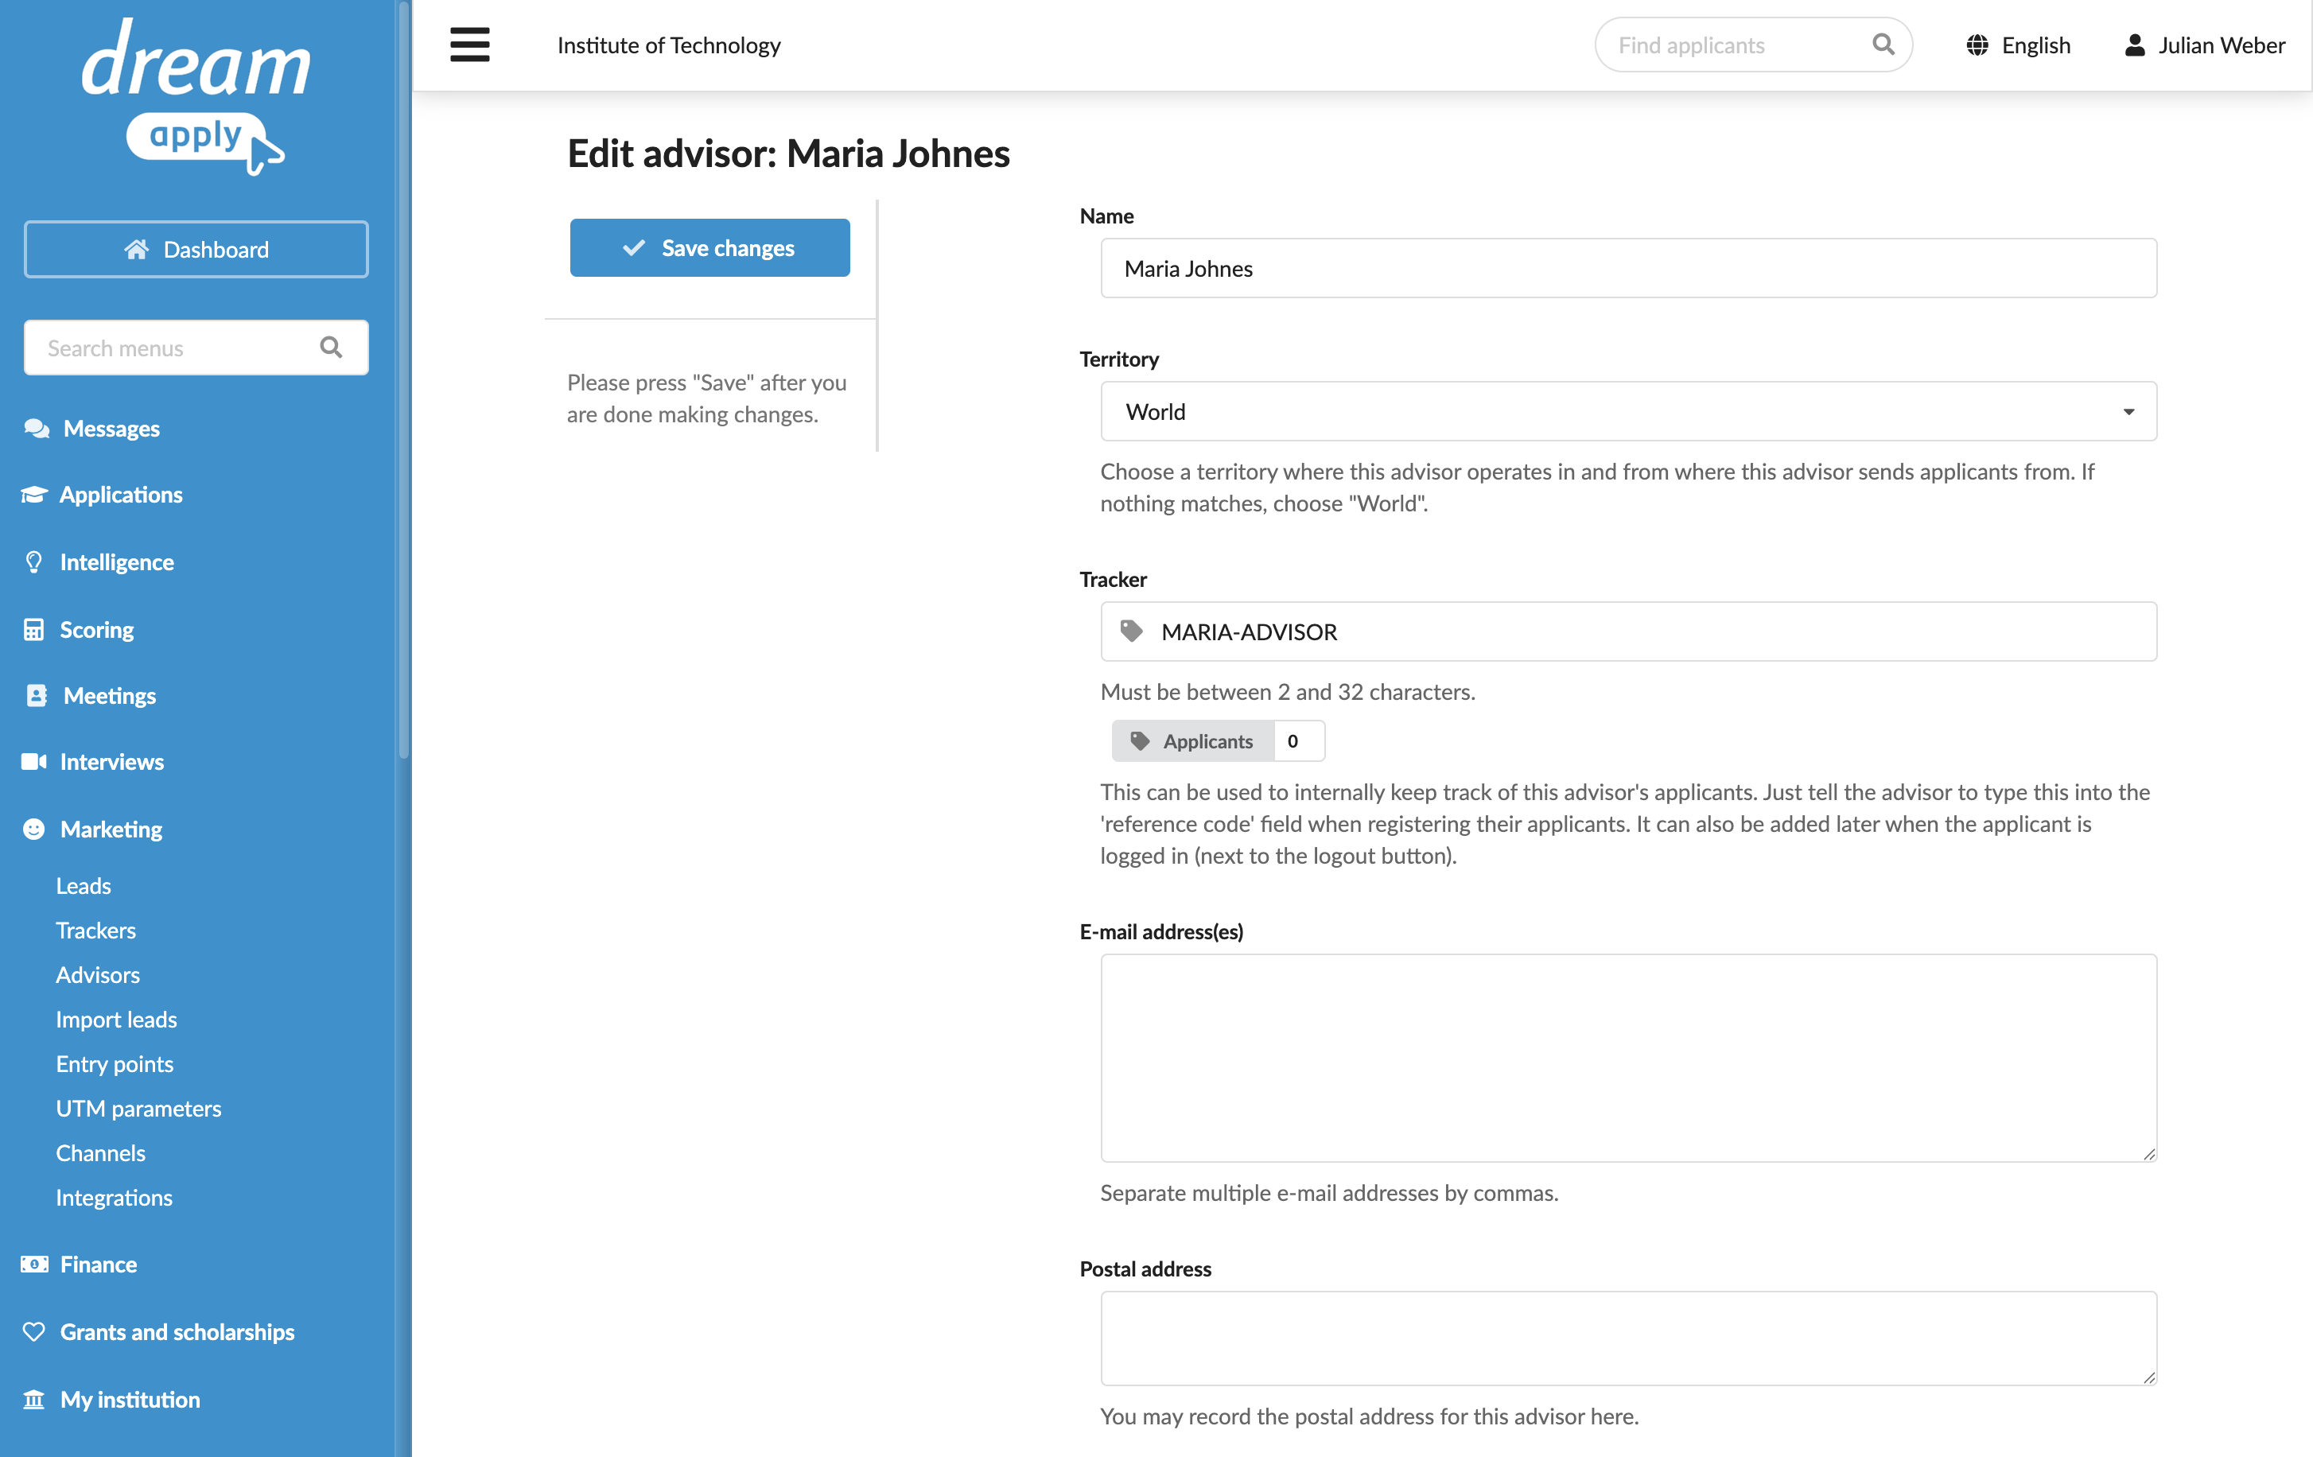Image resolution: width=2313 pixels, height=1457 pixels.
Task: Click the Interviews video camera icon
Action: pos(33,762)
